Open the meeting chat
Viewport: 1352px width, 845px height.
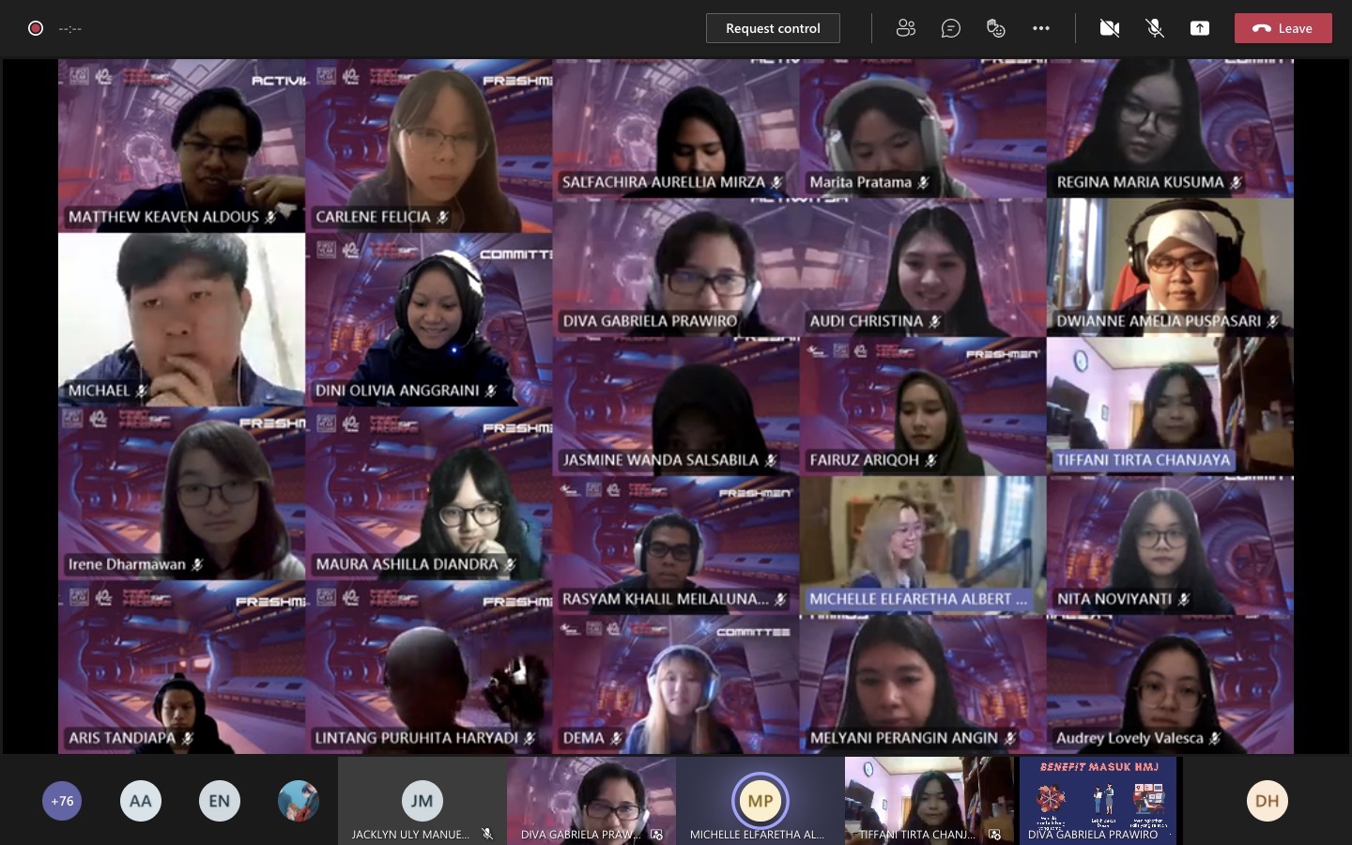pyautogui.click(x=950, y=28)
